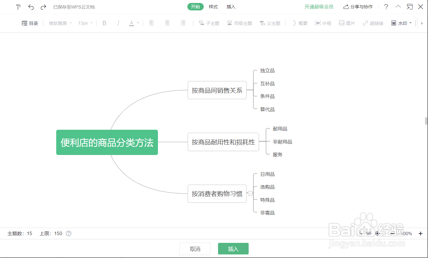The image size is (428, 258).
Task: Toggle italic formatting
Action: pos(118,23)
